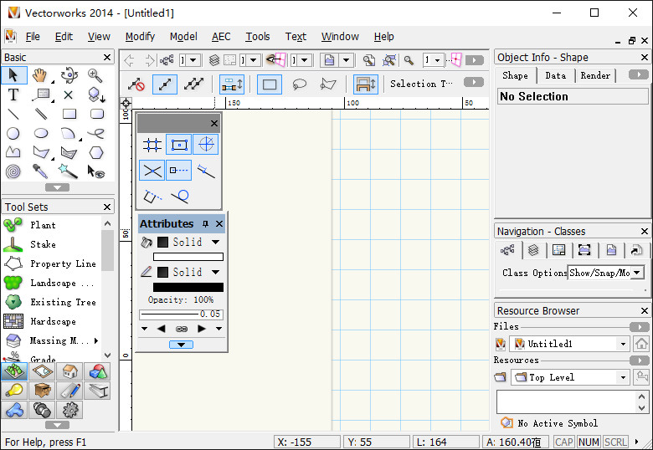Expand the Basic palette more tools arrow

click(x=57, y=187)
